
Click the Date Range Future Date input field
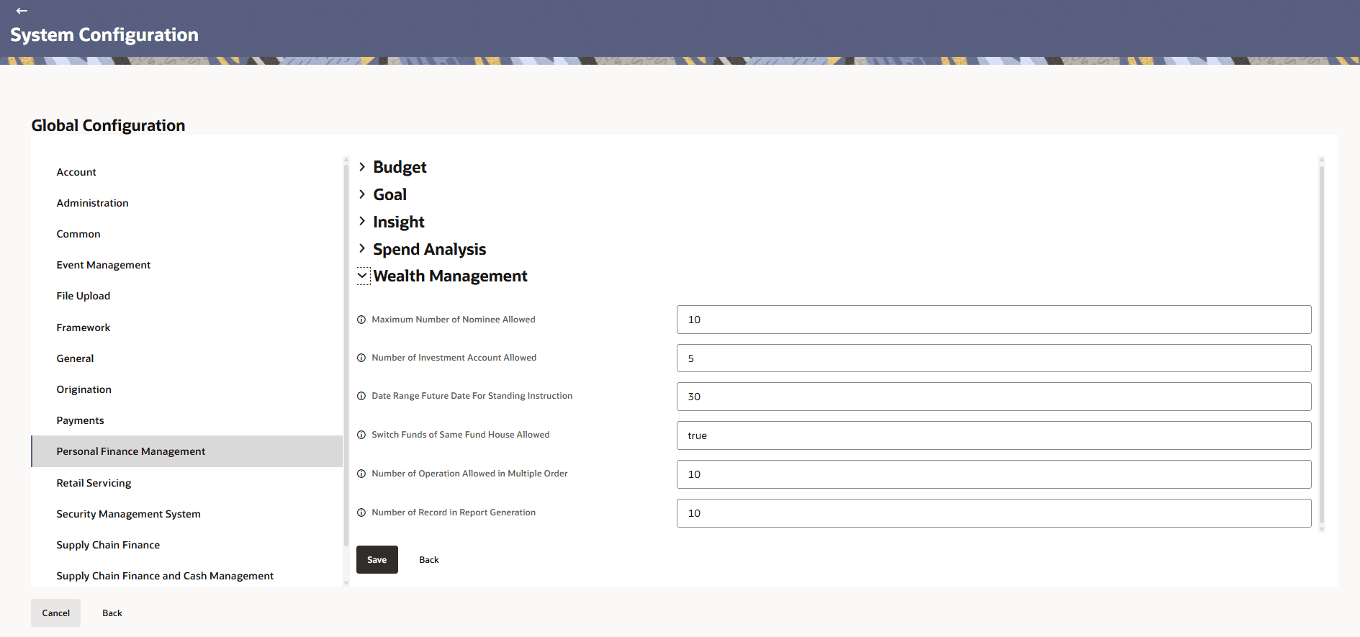coord(994,397)
